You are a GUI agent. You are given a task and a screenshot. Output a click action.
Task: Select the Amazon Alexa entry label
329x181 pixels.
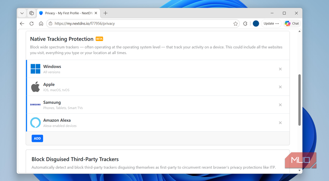(x=57, y=120)
